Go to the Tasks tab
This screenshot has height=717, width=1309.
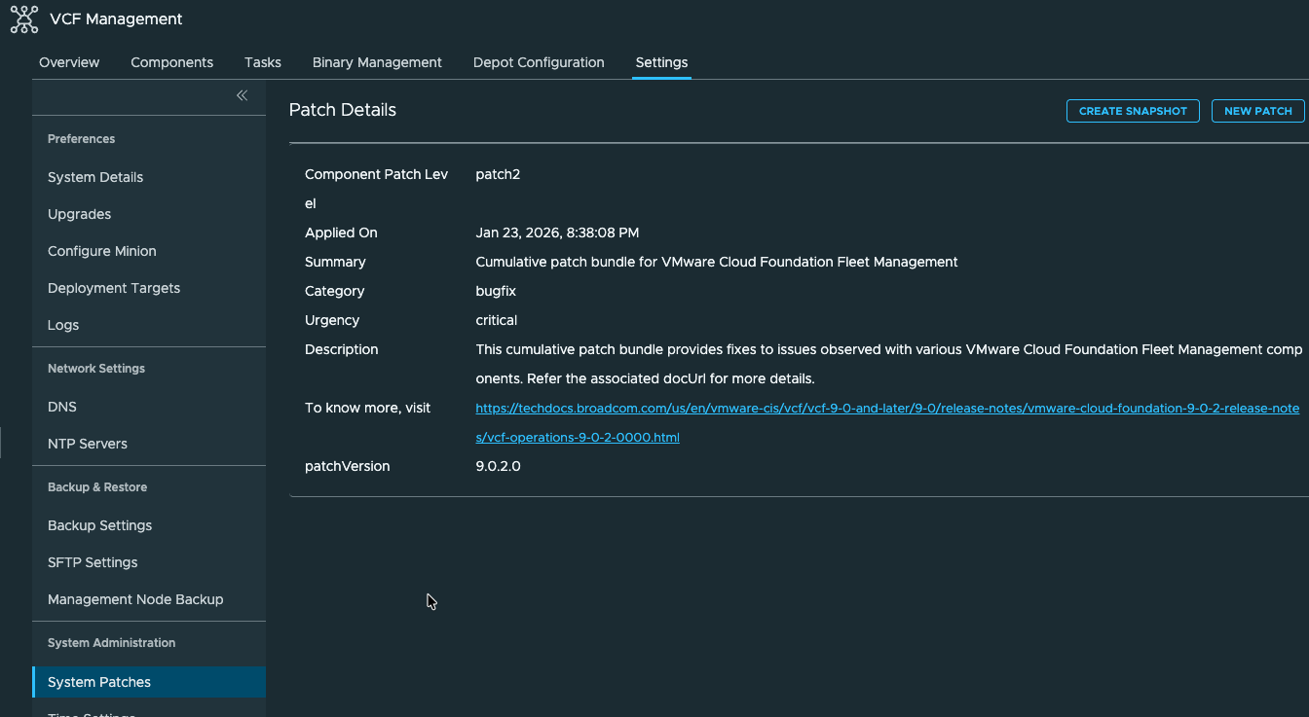point(263,62)
